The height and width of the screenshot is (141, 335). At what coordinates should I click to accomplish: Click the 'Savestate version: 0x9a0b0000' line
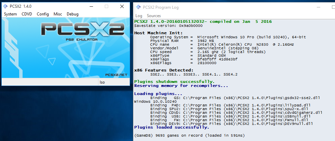[x=169, y=26]
